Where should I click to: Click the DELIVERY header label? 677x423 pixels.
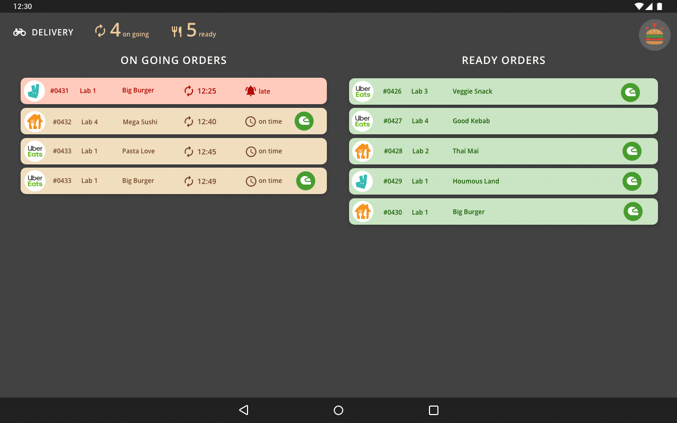[53, 32]
